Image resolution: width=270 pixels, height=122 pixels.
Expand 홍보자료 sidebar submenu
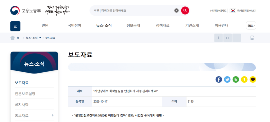[52, 115]
